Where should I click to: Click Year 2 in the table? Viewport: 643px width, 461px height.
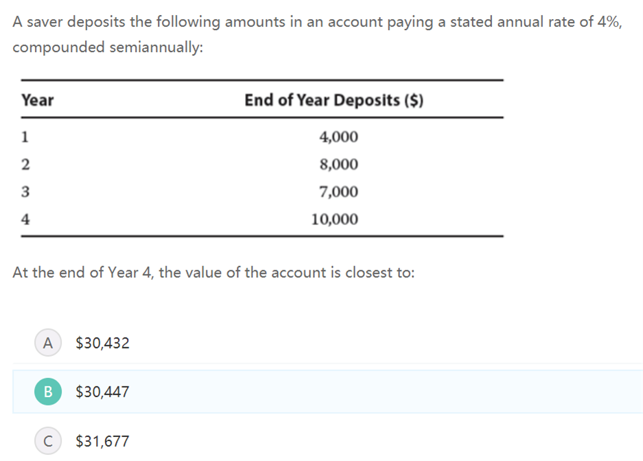pyautogui.click(x=25, y=165)
